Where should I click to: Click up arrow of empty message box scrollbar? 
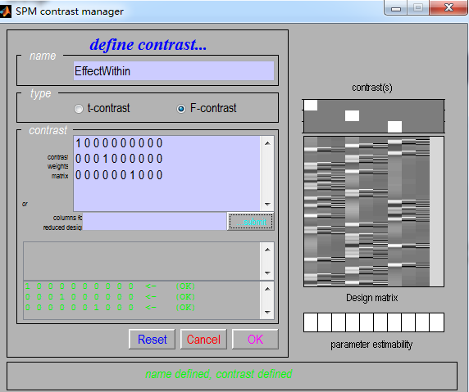267,250
